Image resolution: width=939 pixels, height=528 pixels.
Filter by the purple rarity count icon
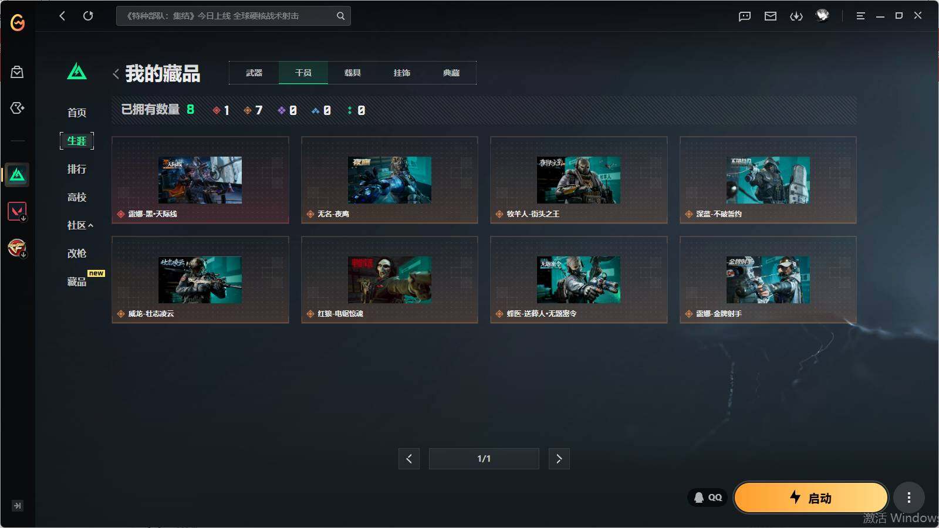(x=282, y=110)
